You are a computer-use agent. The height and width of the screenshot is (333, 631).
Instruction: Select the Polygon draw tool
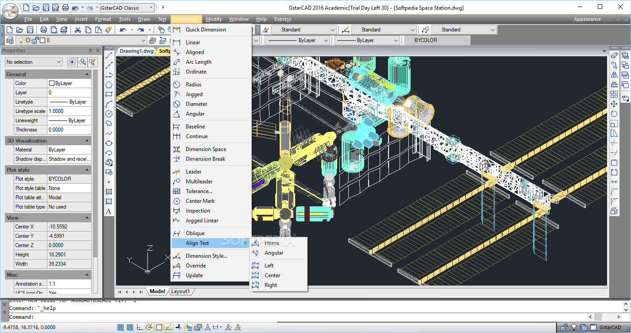tap(109, 85)
